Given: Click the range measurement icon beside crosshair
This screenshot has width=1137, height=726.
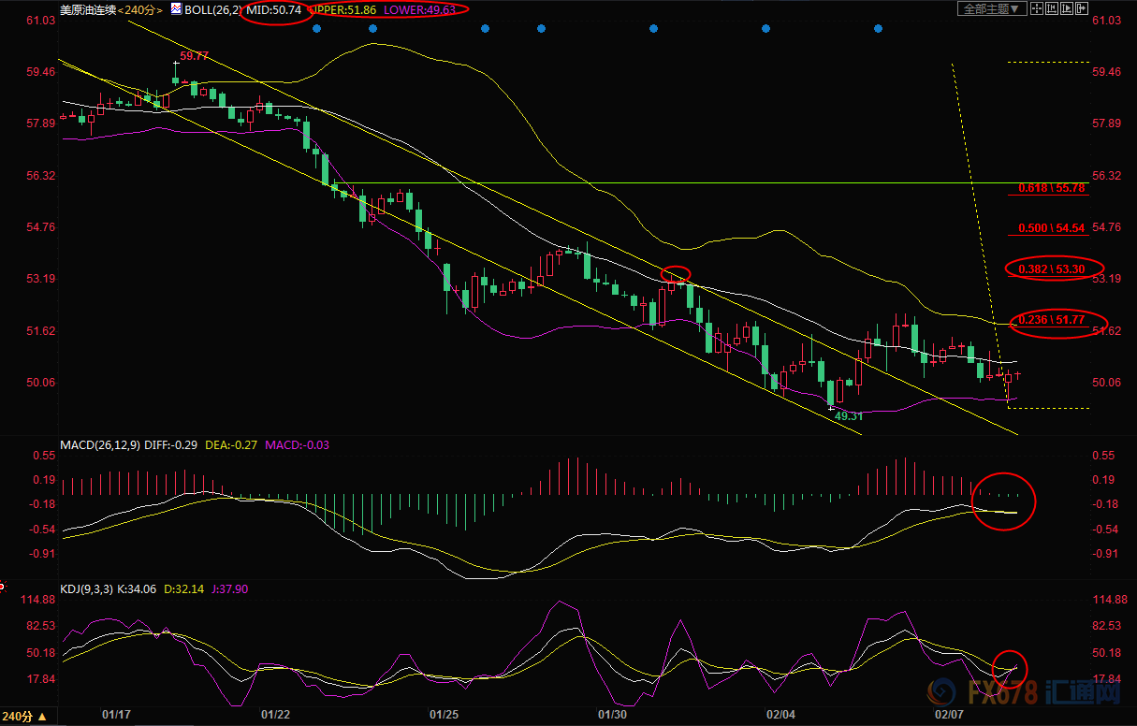Looking at the screenshot, I should 1052,8.
